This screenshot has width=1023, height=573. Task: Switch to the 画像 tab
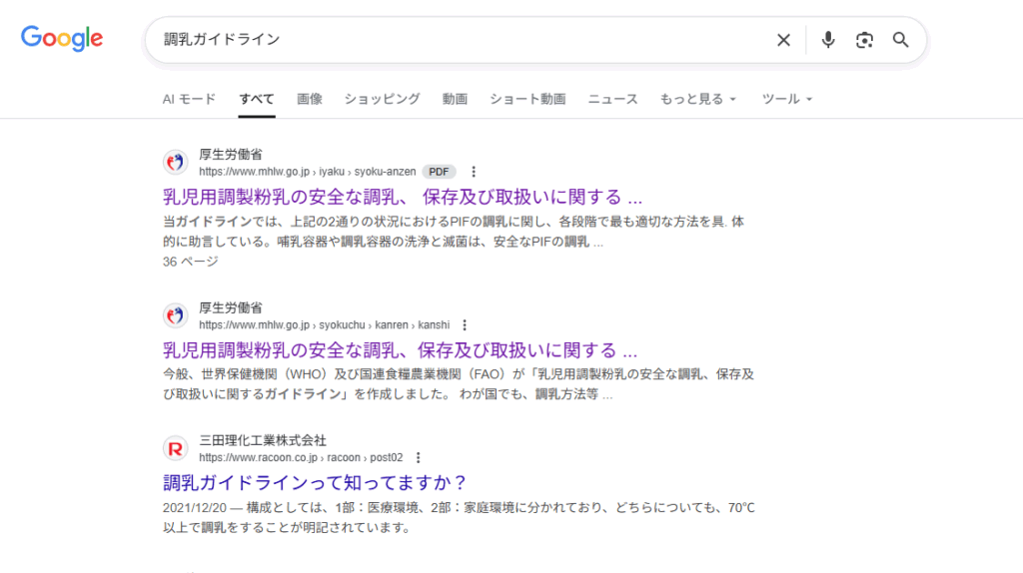coord(310,99)
